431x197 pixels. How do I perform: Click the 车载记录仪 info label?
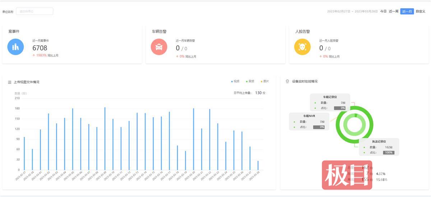[330, 97]
